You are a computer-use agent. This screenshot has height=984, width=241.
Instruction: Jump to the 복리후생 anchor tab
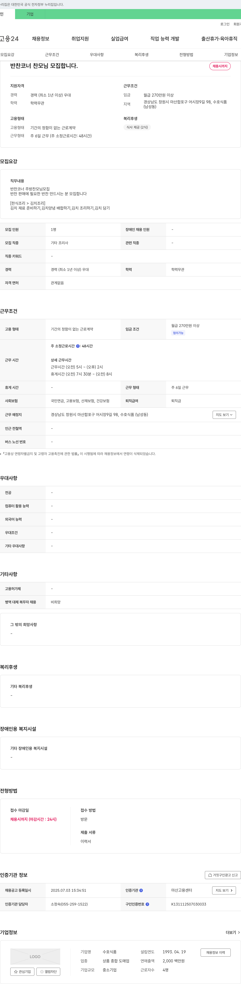click(142, 55)
